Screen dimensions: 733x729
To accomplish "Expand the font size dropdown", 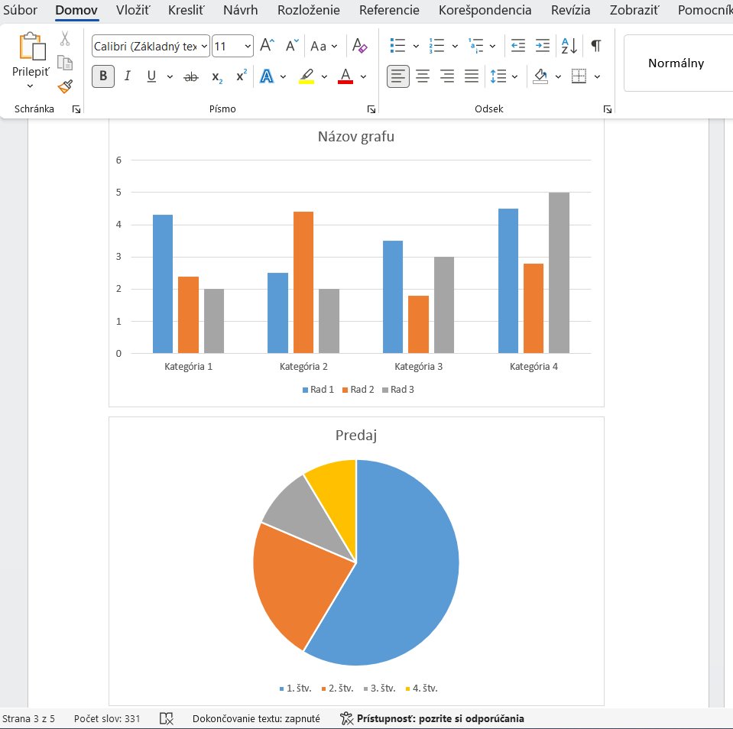I will click(x=247, y=47).
